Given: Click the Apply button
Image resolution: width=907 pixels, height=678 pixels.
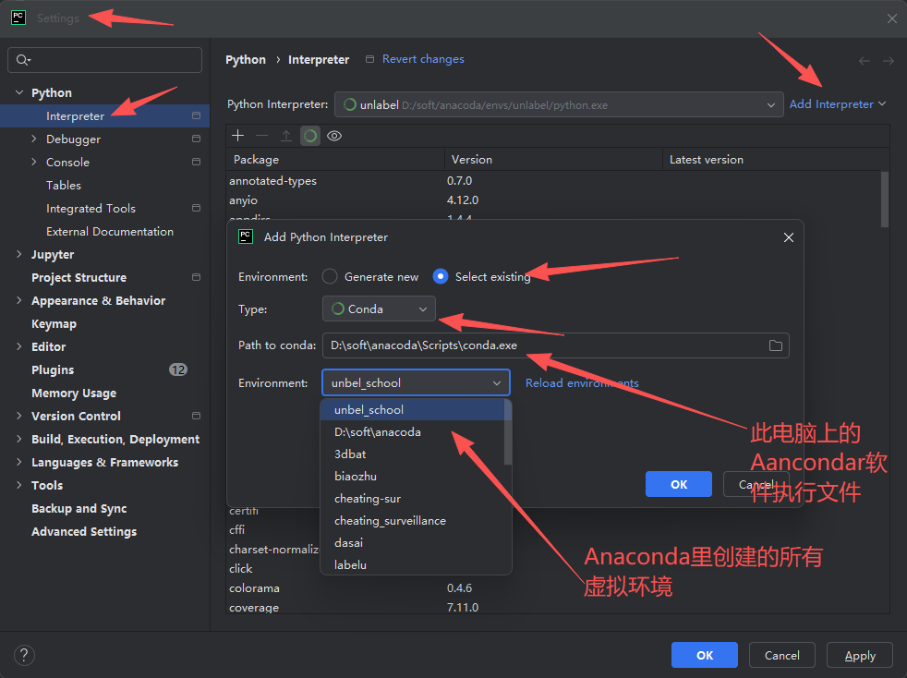Looking at the screenshot, I should pos(860,655).
